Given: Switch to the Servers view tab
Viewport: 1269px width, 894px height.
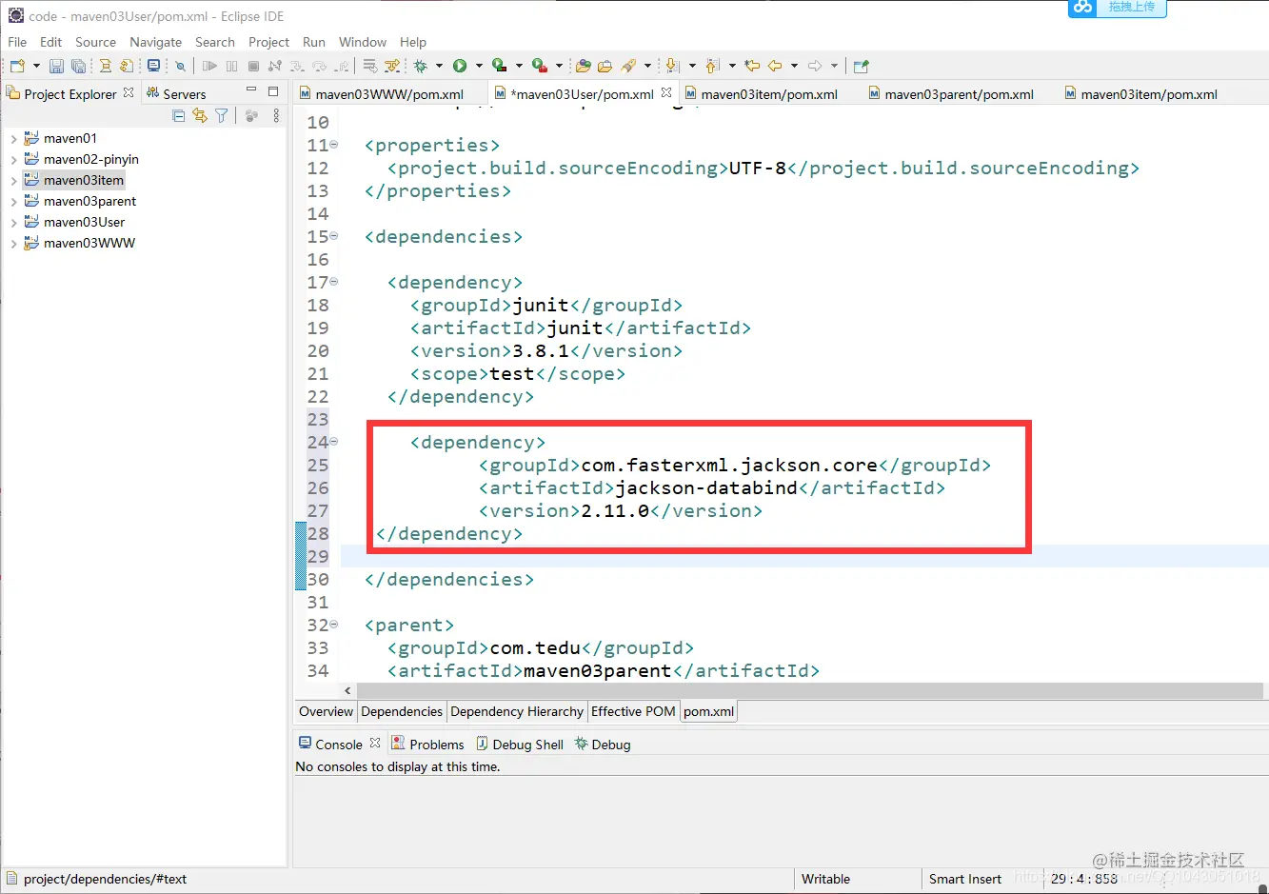Looking at the screenshot, I should point(176,93).
